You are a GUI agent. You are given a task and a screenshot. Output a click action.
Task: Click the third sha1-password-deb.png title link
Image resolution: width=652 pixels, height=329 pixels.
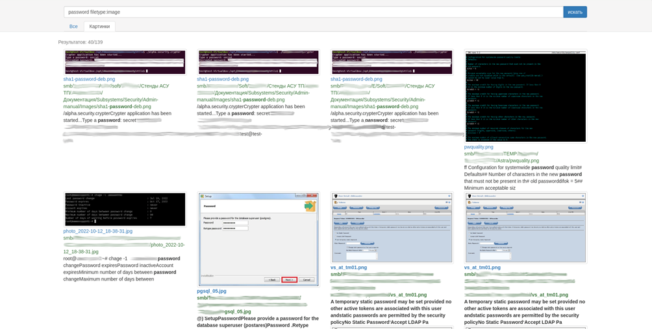click(x=357, y=79)
